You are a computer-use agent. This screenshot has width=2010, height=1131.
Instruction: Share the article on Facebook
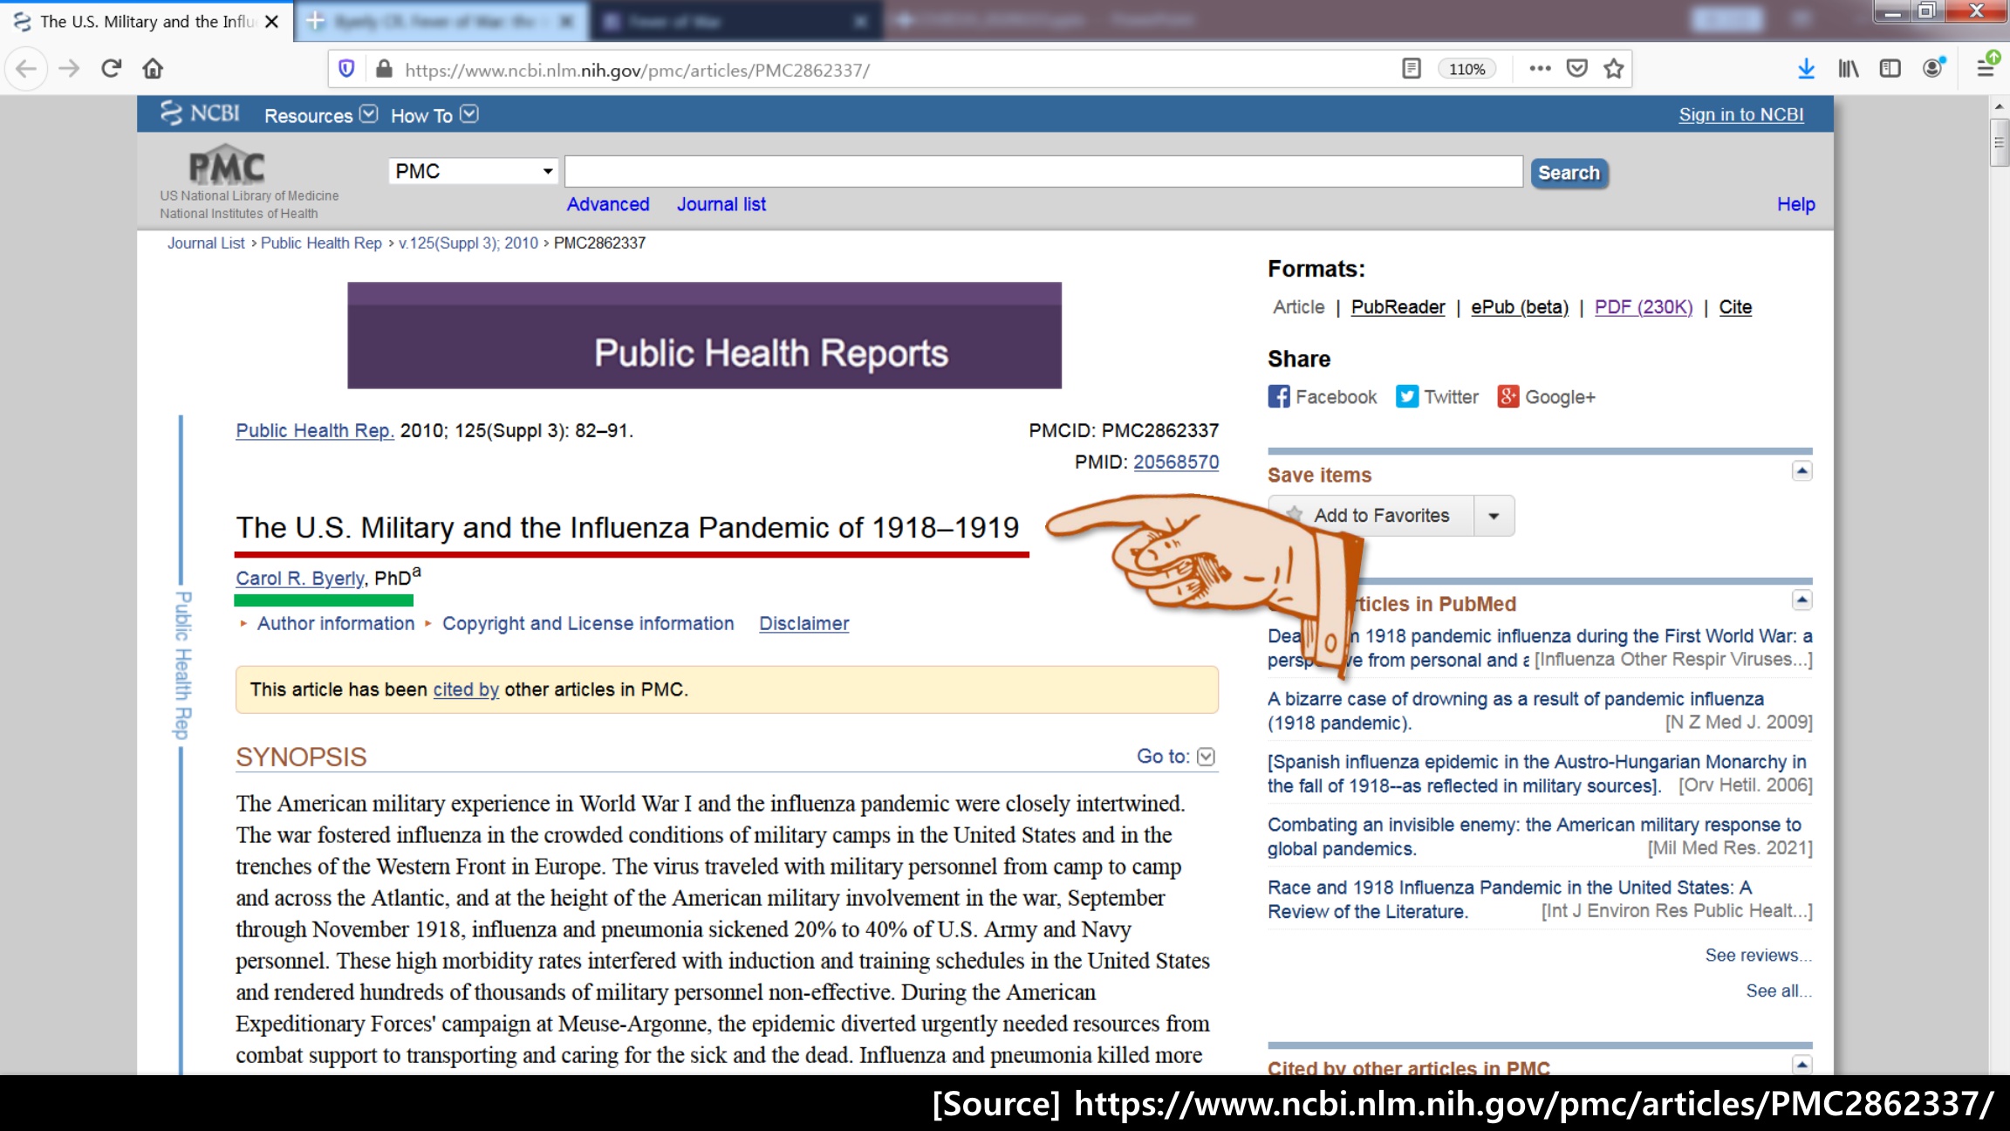pyautogui.click(x=1322, y=397)
